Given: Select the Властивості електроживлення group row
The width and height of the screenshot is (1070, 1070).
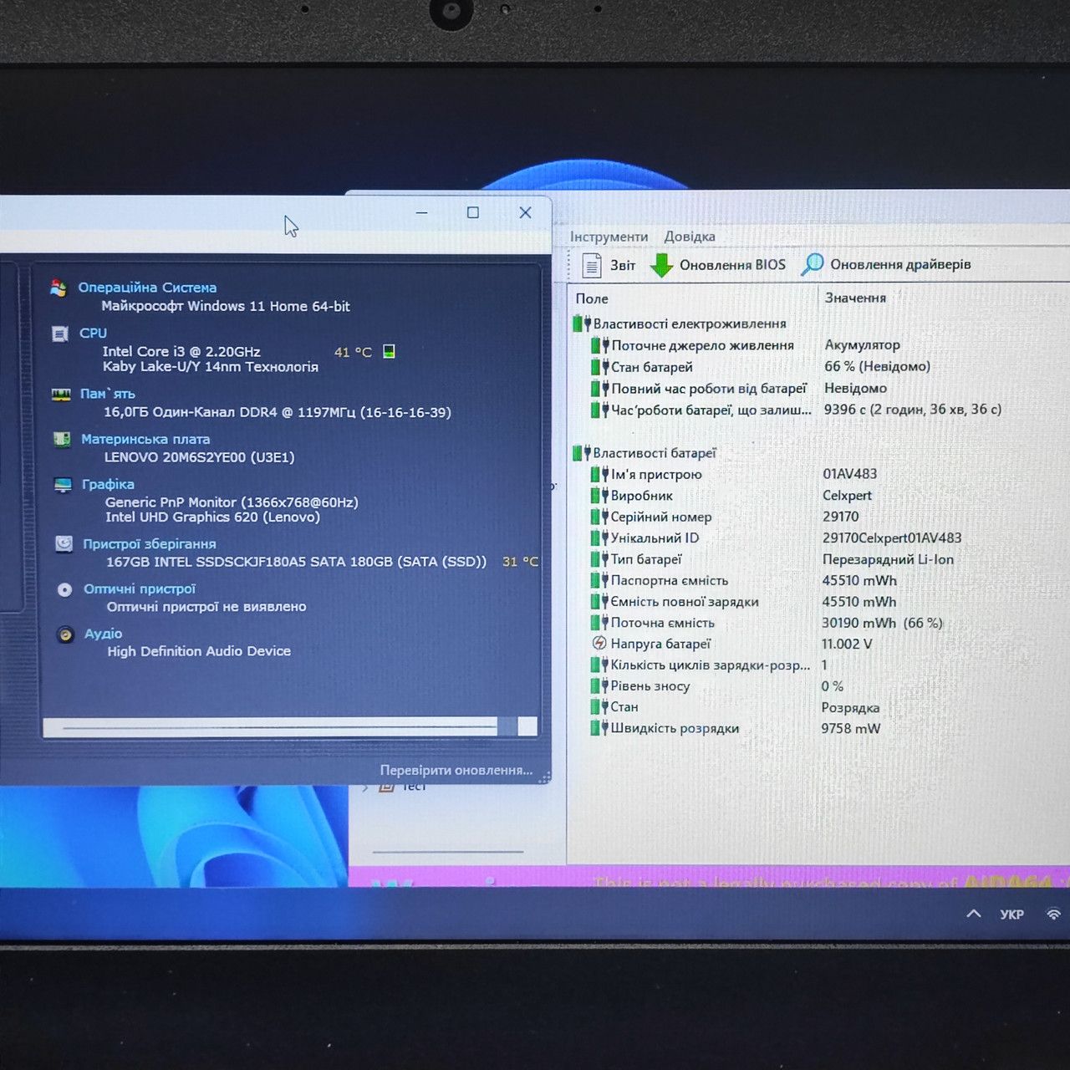Looking at the screenshot, I should pos(680,324).
